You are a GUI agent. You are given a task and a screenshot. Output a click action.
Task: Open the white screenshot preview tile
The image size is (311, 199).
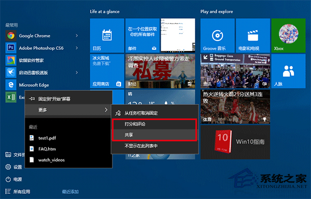pos(178,35)
